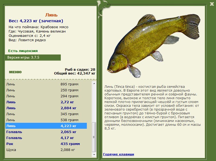
Task: Click the scroll down arrow of the fish list
Action: (94, 155)
